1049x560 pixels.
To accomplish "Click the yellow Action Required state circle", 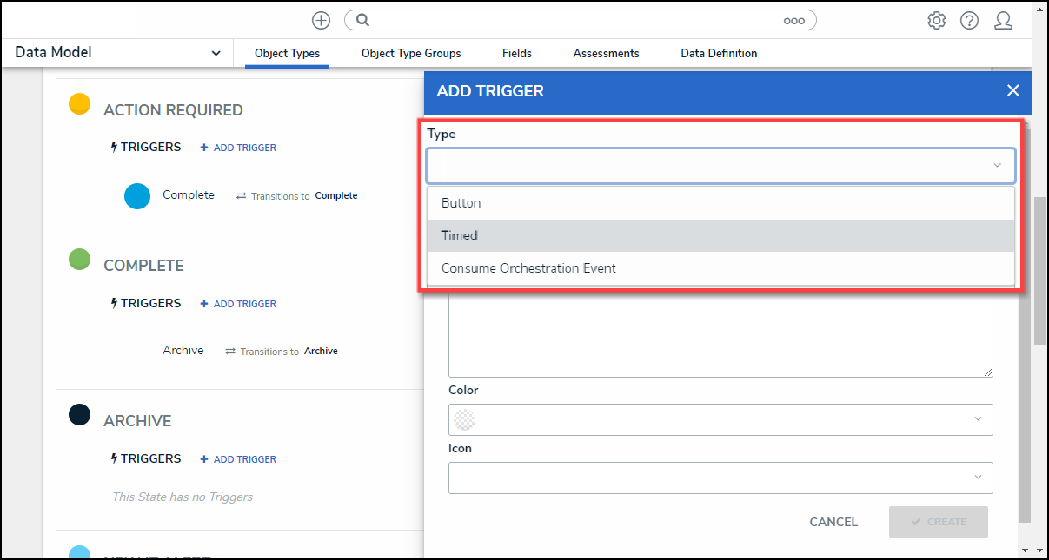I will pos(79,104).
